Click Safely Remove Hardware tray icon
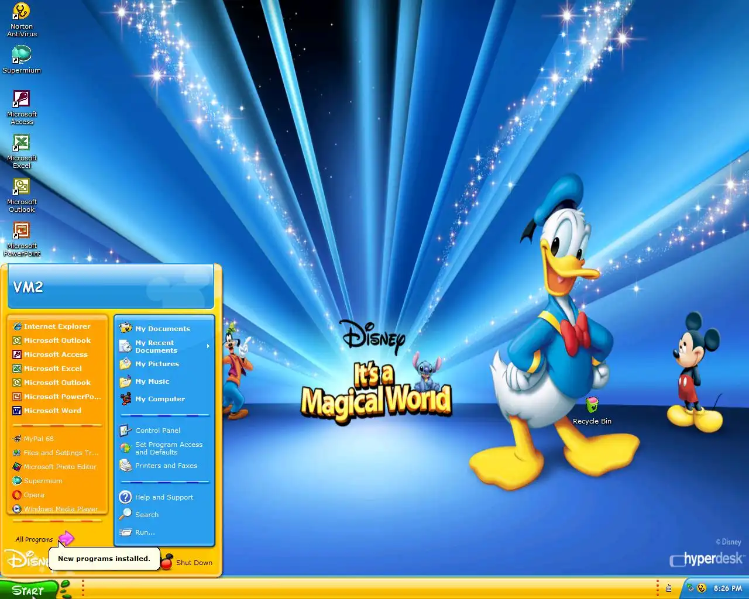Viewport: 749px width, 599px height. coord(690,588)
